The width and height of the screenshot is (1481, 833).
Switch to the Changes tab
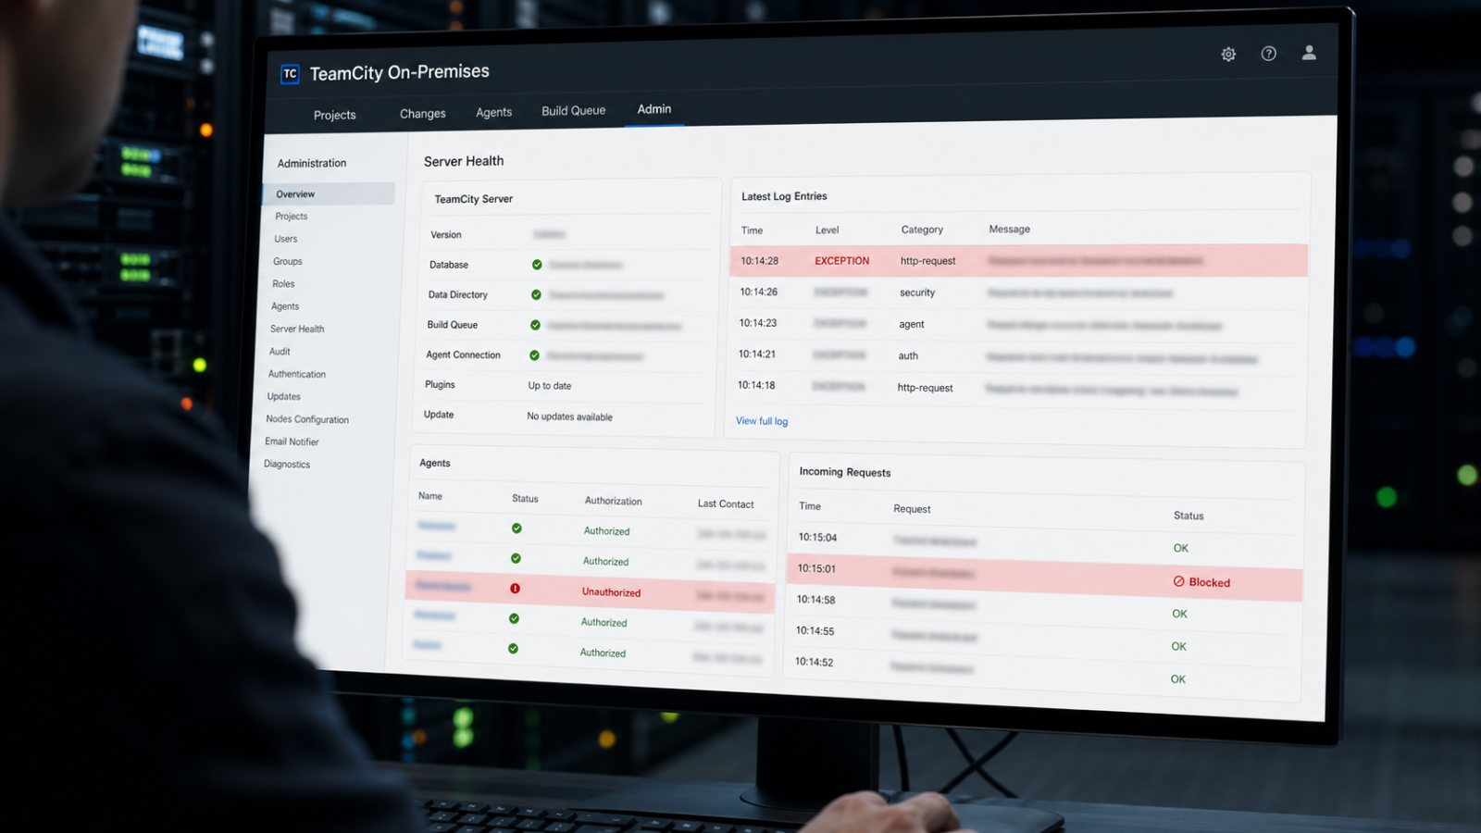coord(423,113)
